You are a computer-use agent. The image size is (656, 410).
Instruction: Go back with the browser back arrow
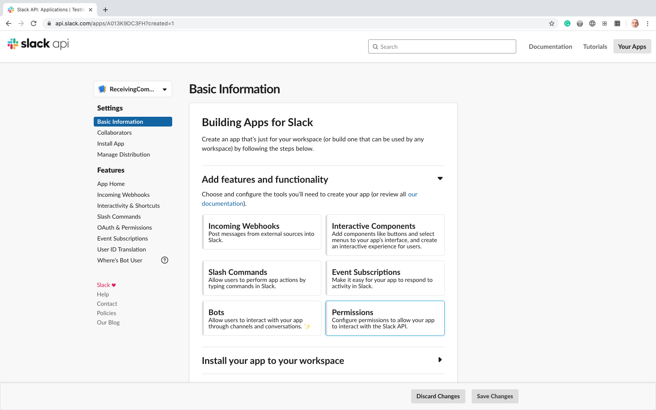(9, 23)
